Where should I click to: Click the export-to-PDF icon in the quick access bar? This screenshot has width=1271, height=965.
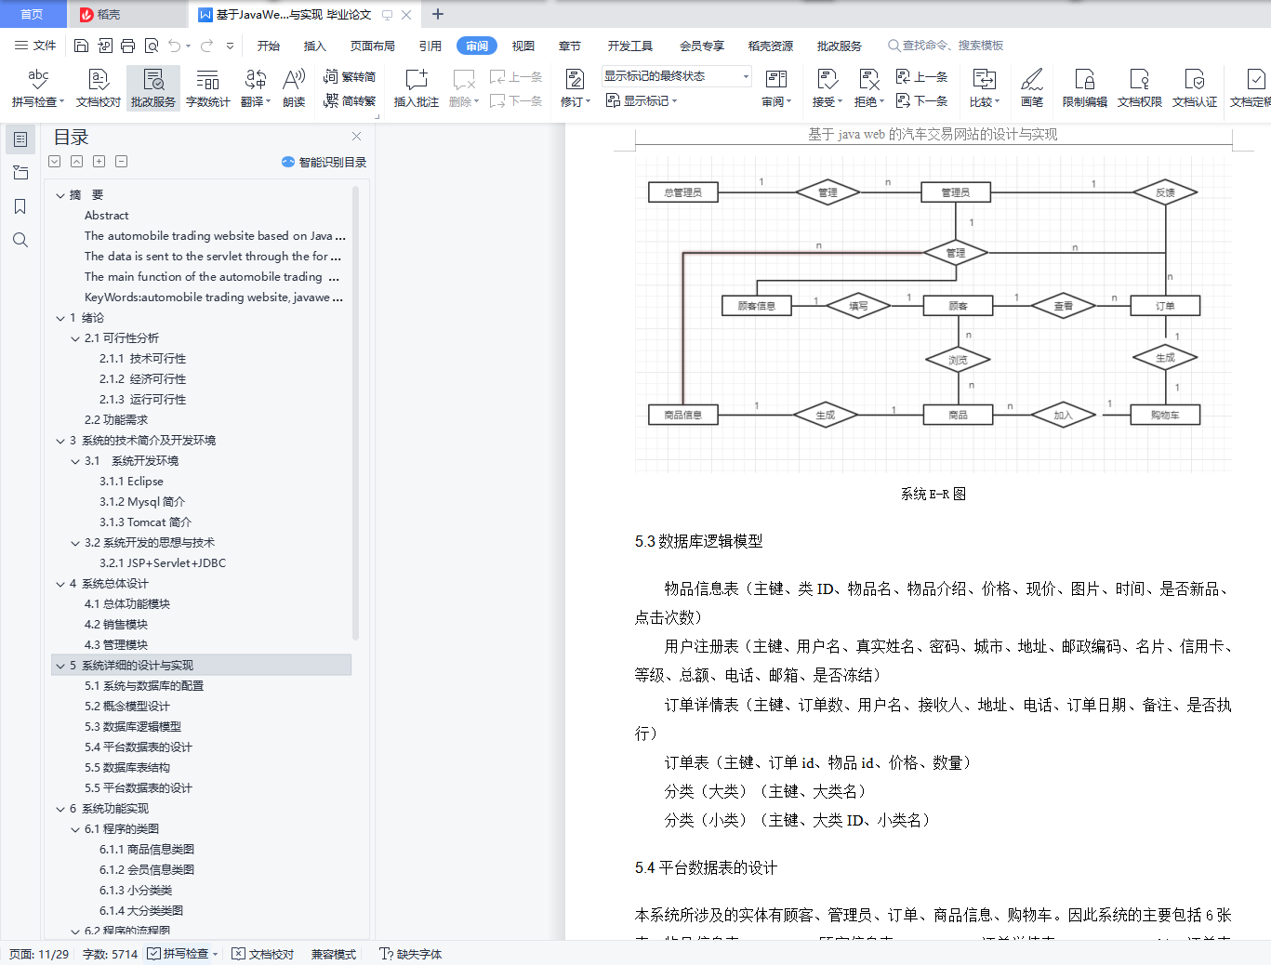[x=104, y=46]
